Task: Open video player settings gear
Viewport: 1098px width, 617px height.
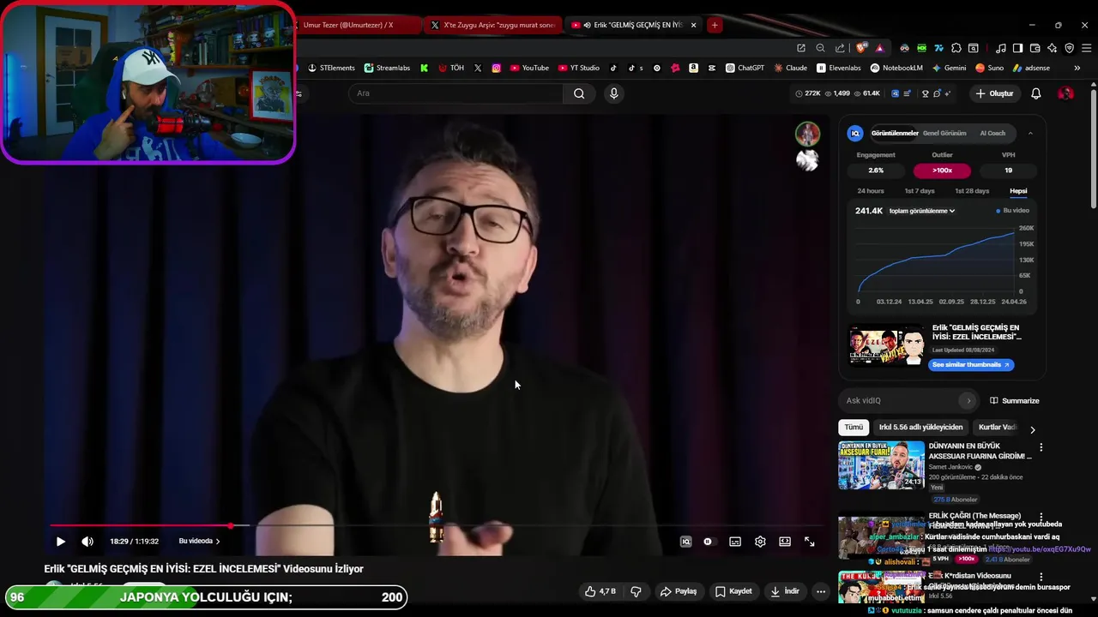Action: (760, 542)
